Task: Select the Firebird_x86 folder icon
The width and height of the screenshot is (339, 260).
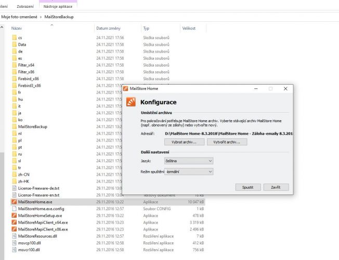Action: (14, 79)
